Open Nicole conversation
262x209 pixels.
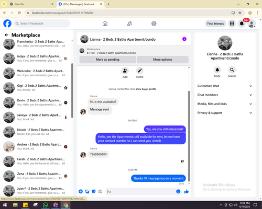36,132
